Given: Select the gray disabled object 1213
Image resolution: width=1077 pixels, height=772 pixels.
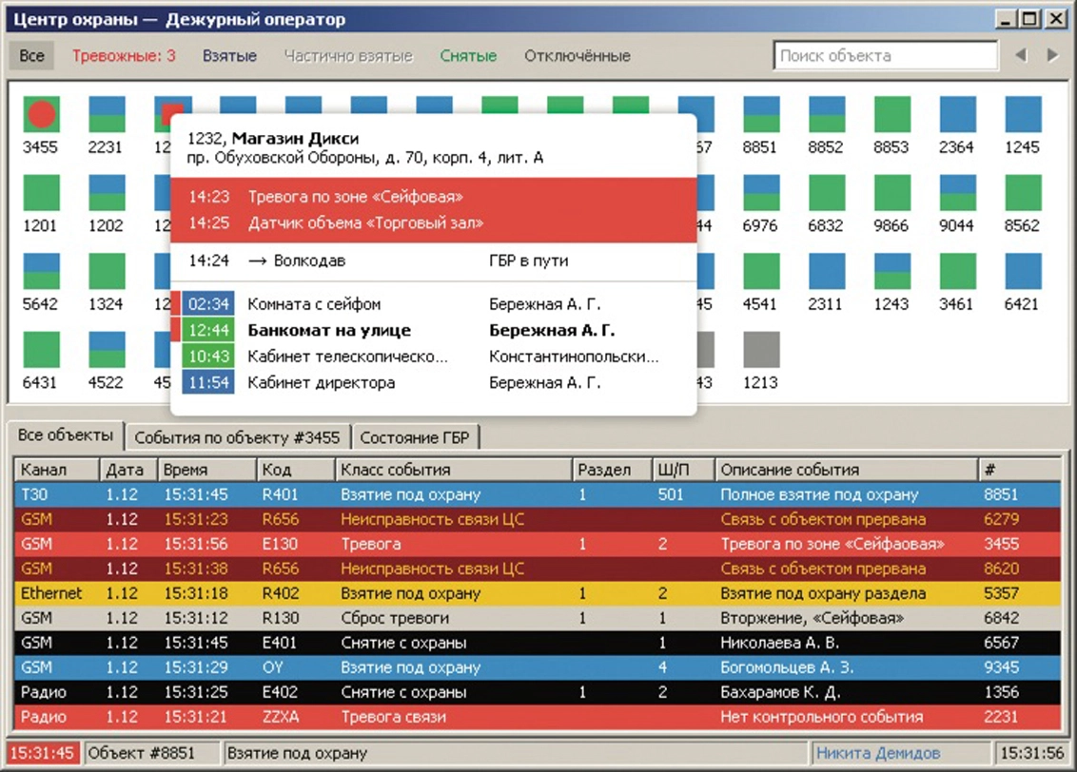Looking at the screenshot, I should 760,350.
